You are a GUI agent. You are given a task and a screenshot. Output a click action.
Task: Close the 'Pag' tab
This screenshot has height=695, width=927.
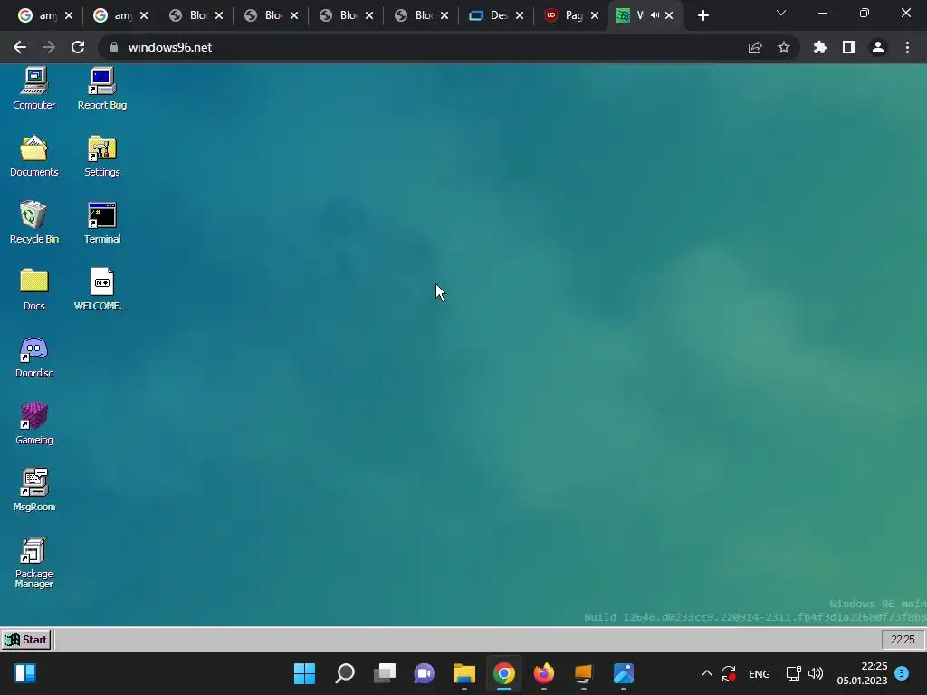(x=595, y=16)
